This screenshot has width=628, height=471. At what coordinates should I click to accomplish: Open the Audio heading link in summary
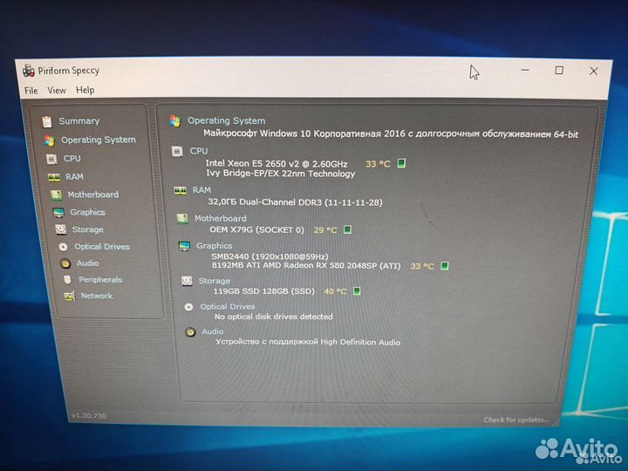pyautogui.click(x=212, y=331)
